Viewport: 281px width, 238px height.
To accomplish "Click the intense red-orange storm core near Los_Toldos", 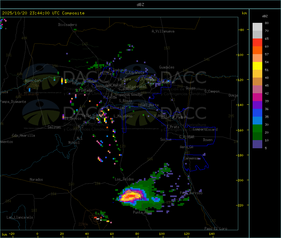I will click(x=131, y=196).
